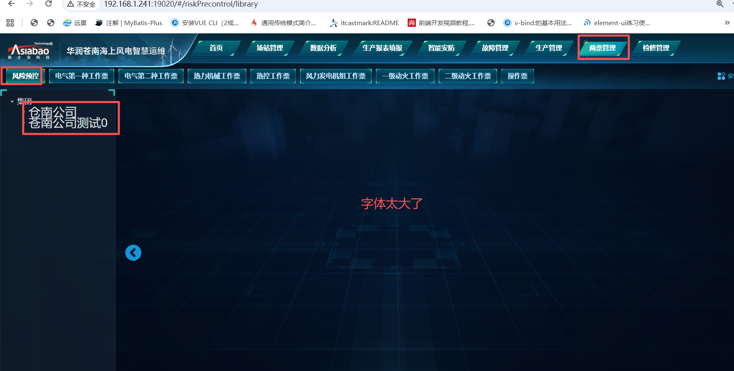Click the 电气第一种工作票 button
Viewport: 734px width, 371px height.
pyautogui.click(x=82, y=76)
